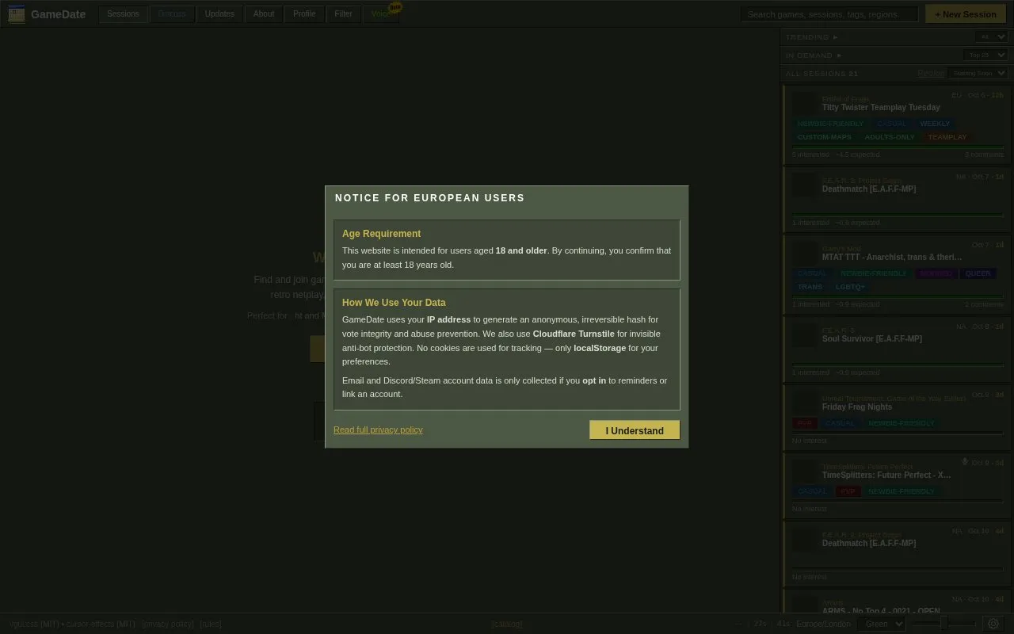The height and width of the screenshot is (634, 1014).
Task: Open the Voice tab
Action: pos(381,14)
